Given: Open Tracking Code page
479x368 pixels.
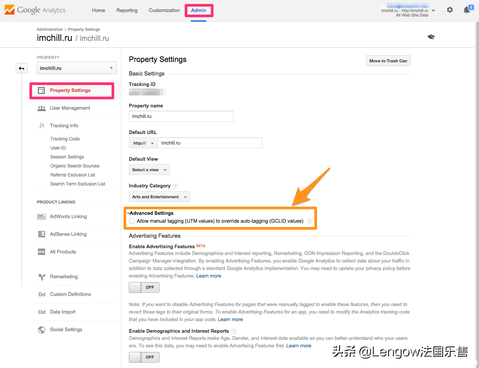Looking at the screenshot, I should point(65,139).
